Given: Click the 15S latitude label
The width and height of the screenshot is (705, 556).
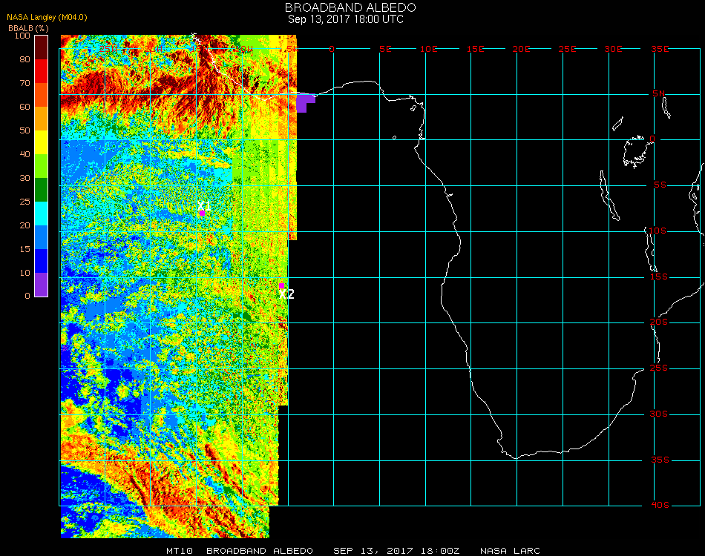Looking at the screenshot, I should click(659, 277).
